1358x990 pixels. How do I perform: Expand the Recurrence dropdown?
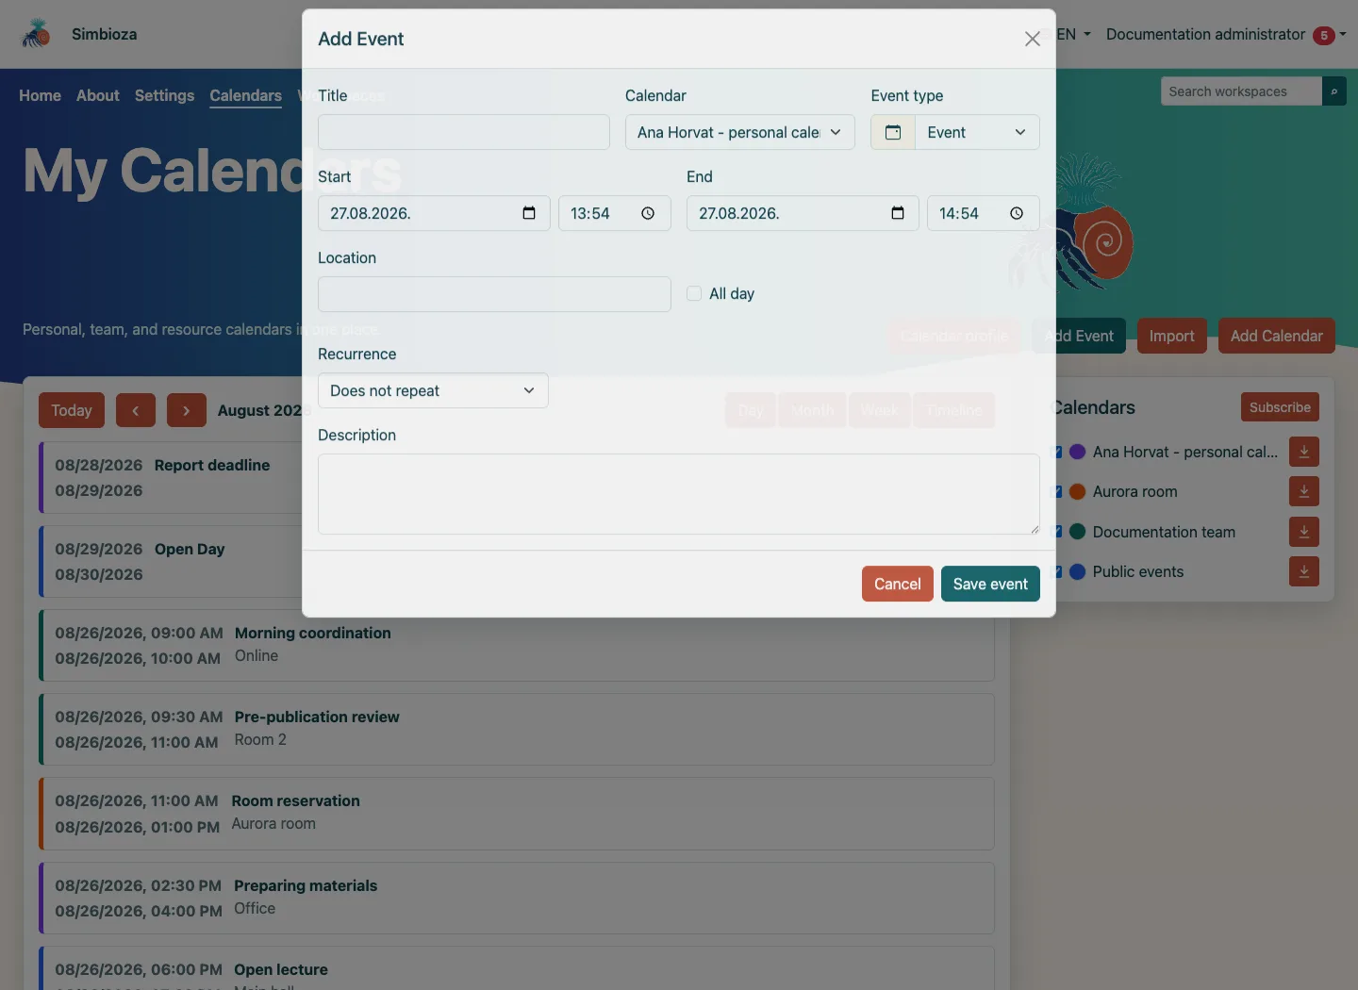(x=433, y=390)
